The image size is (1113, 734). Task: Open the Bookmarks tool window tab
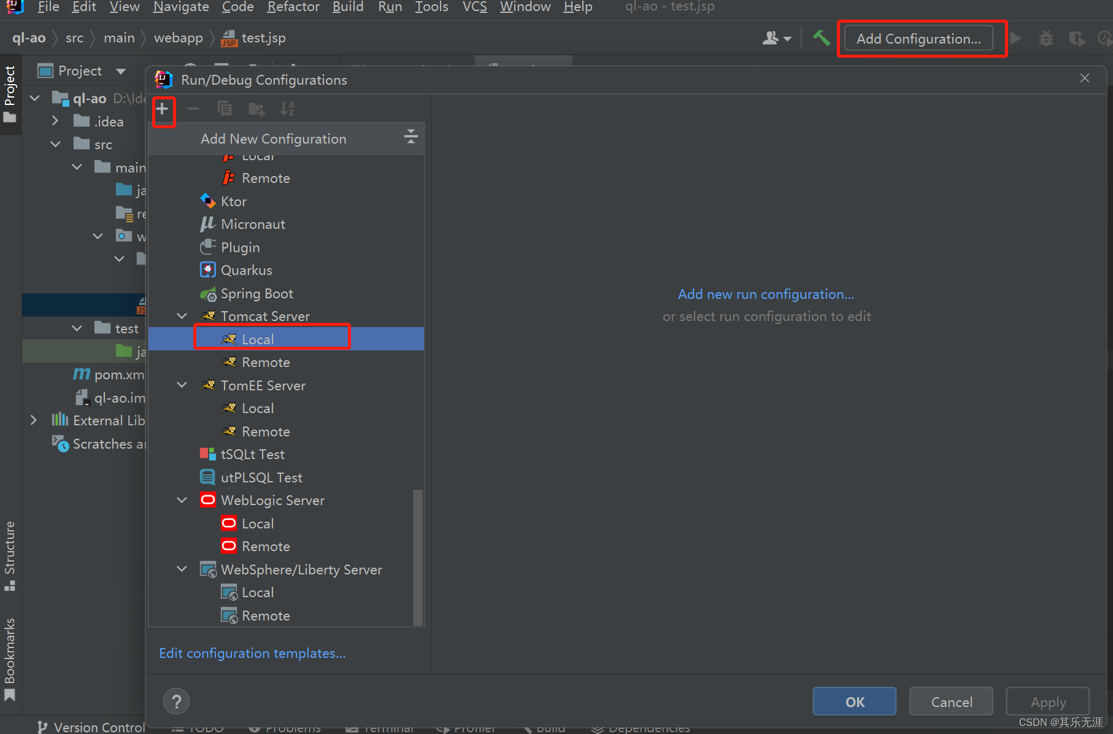coord(10,660)
